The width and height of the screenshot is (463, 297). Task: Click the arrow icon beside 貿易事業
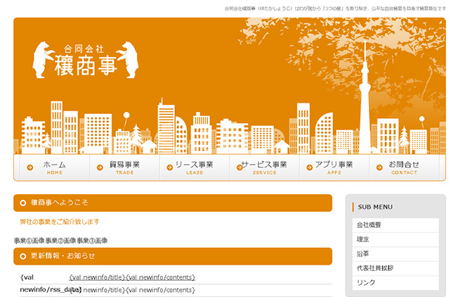tap(98, 168)
